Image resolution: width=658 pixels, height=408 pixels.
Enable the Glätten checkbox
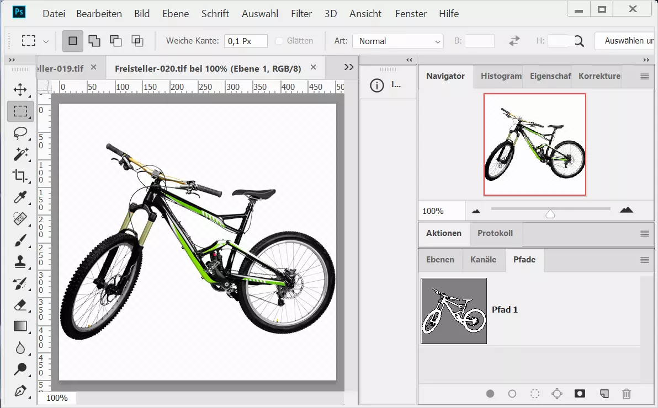(x=279, y=41)
